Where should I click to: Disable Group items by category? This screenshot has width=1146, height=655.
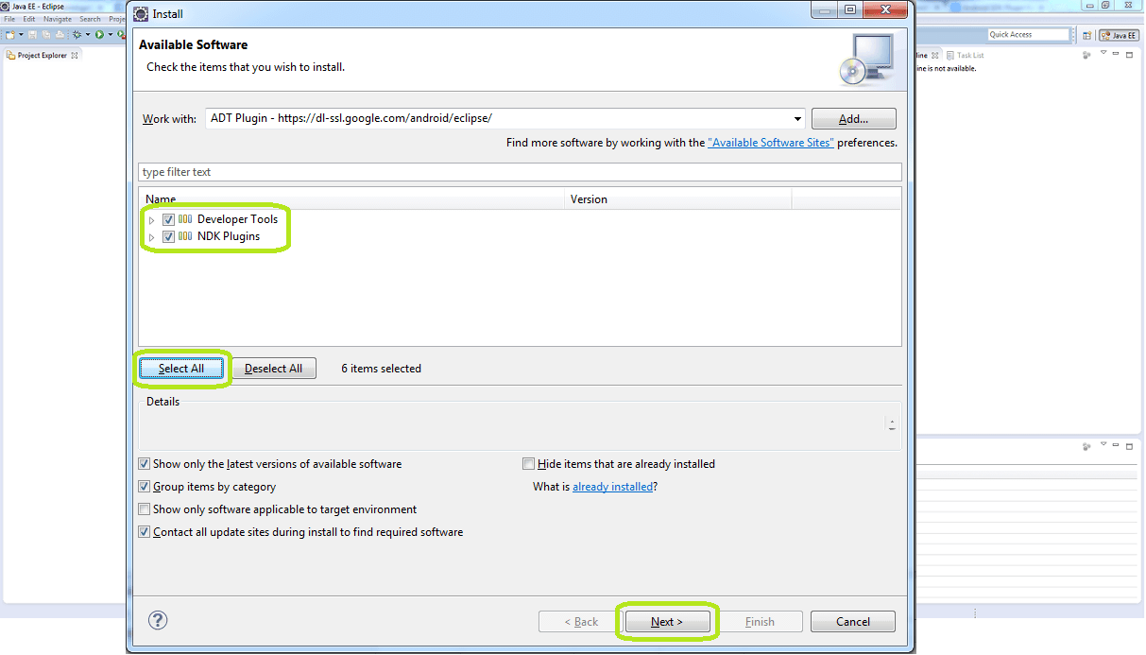click(x=145, y=487)
